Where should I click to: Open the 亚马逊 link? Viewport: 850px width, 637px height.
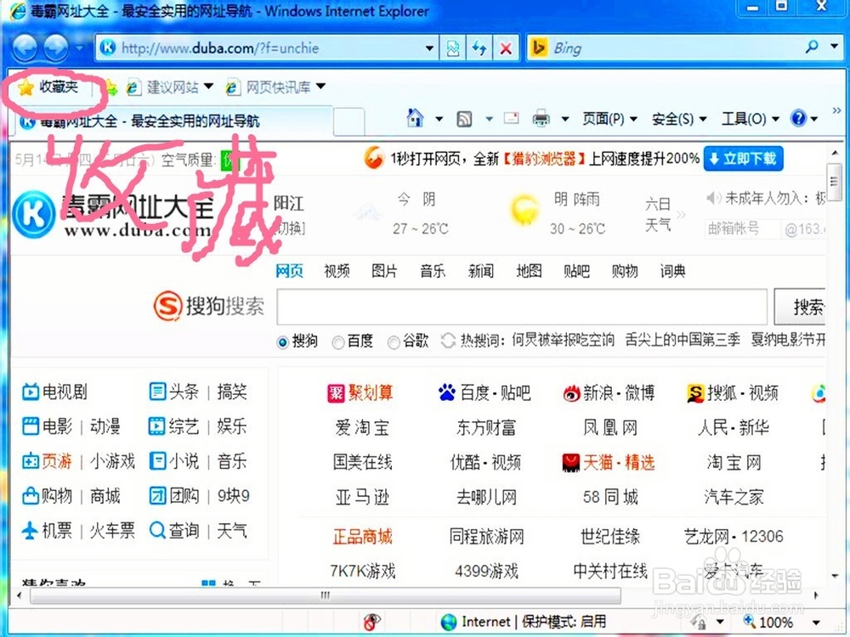(361, 497)
